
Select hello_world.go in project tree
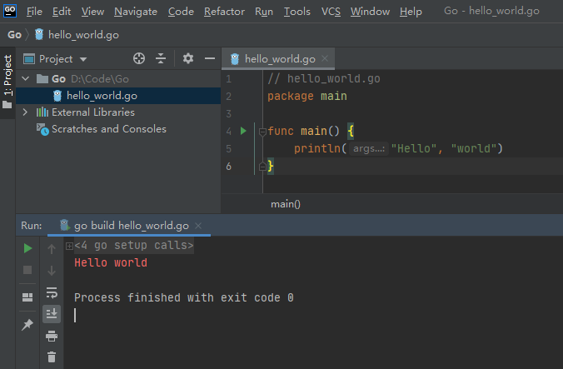(x=101, y=95)
